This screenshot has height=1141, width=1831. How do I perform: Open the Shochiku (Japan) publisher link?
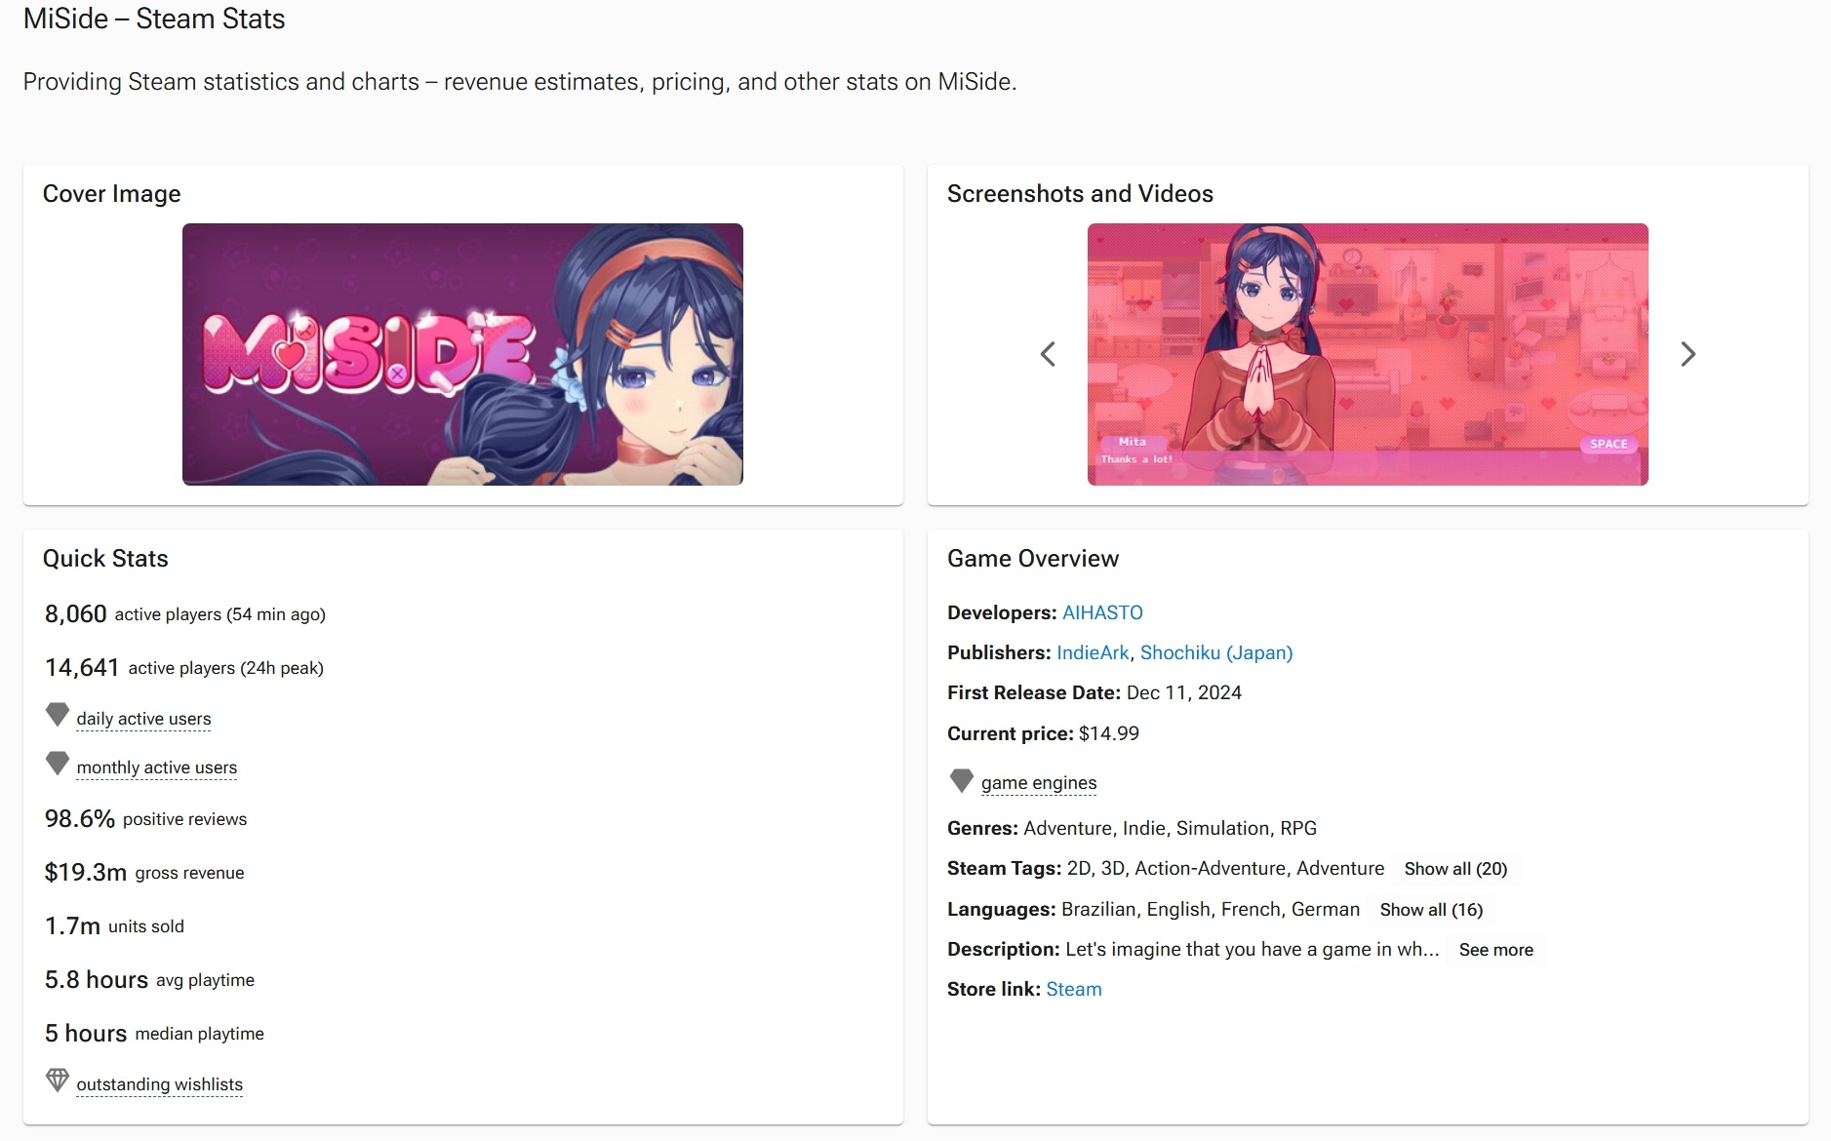click(x=1216, y=652)
